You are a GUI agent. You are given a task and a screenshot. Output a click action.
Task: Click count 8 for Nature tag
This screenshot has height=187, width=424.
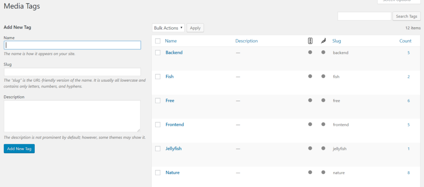click(x=409, y=173)
